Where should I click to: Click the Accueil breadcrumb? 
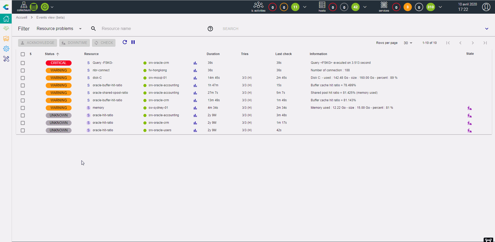click(21, 17)
